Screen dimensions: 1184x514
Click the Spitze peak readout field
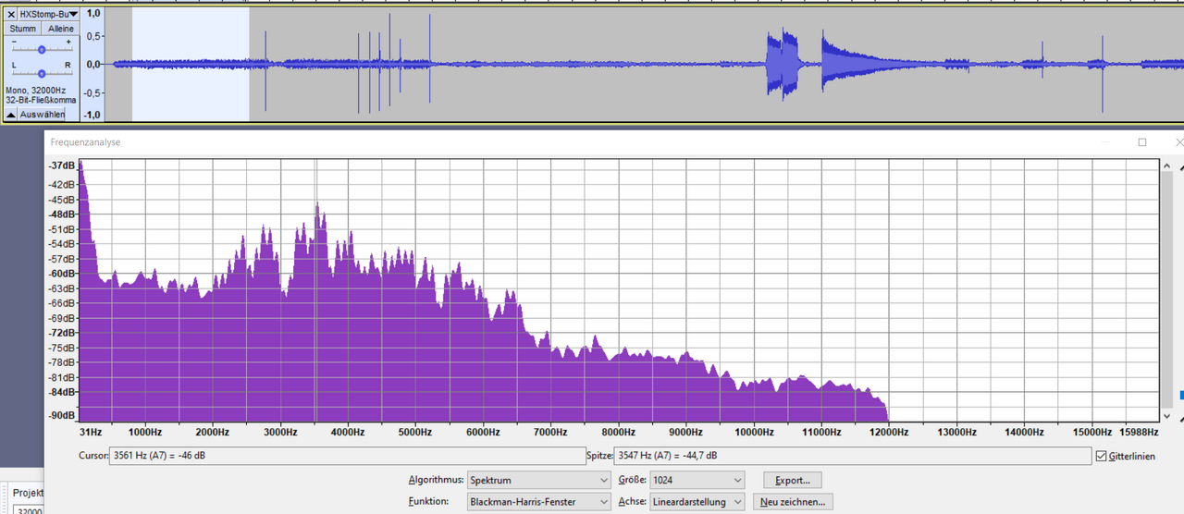click(852, 456)
